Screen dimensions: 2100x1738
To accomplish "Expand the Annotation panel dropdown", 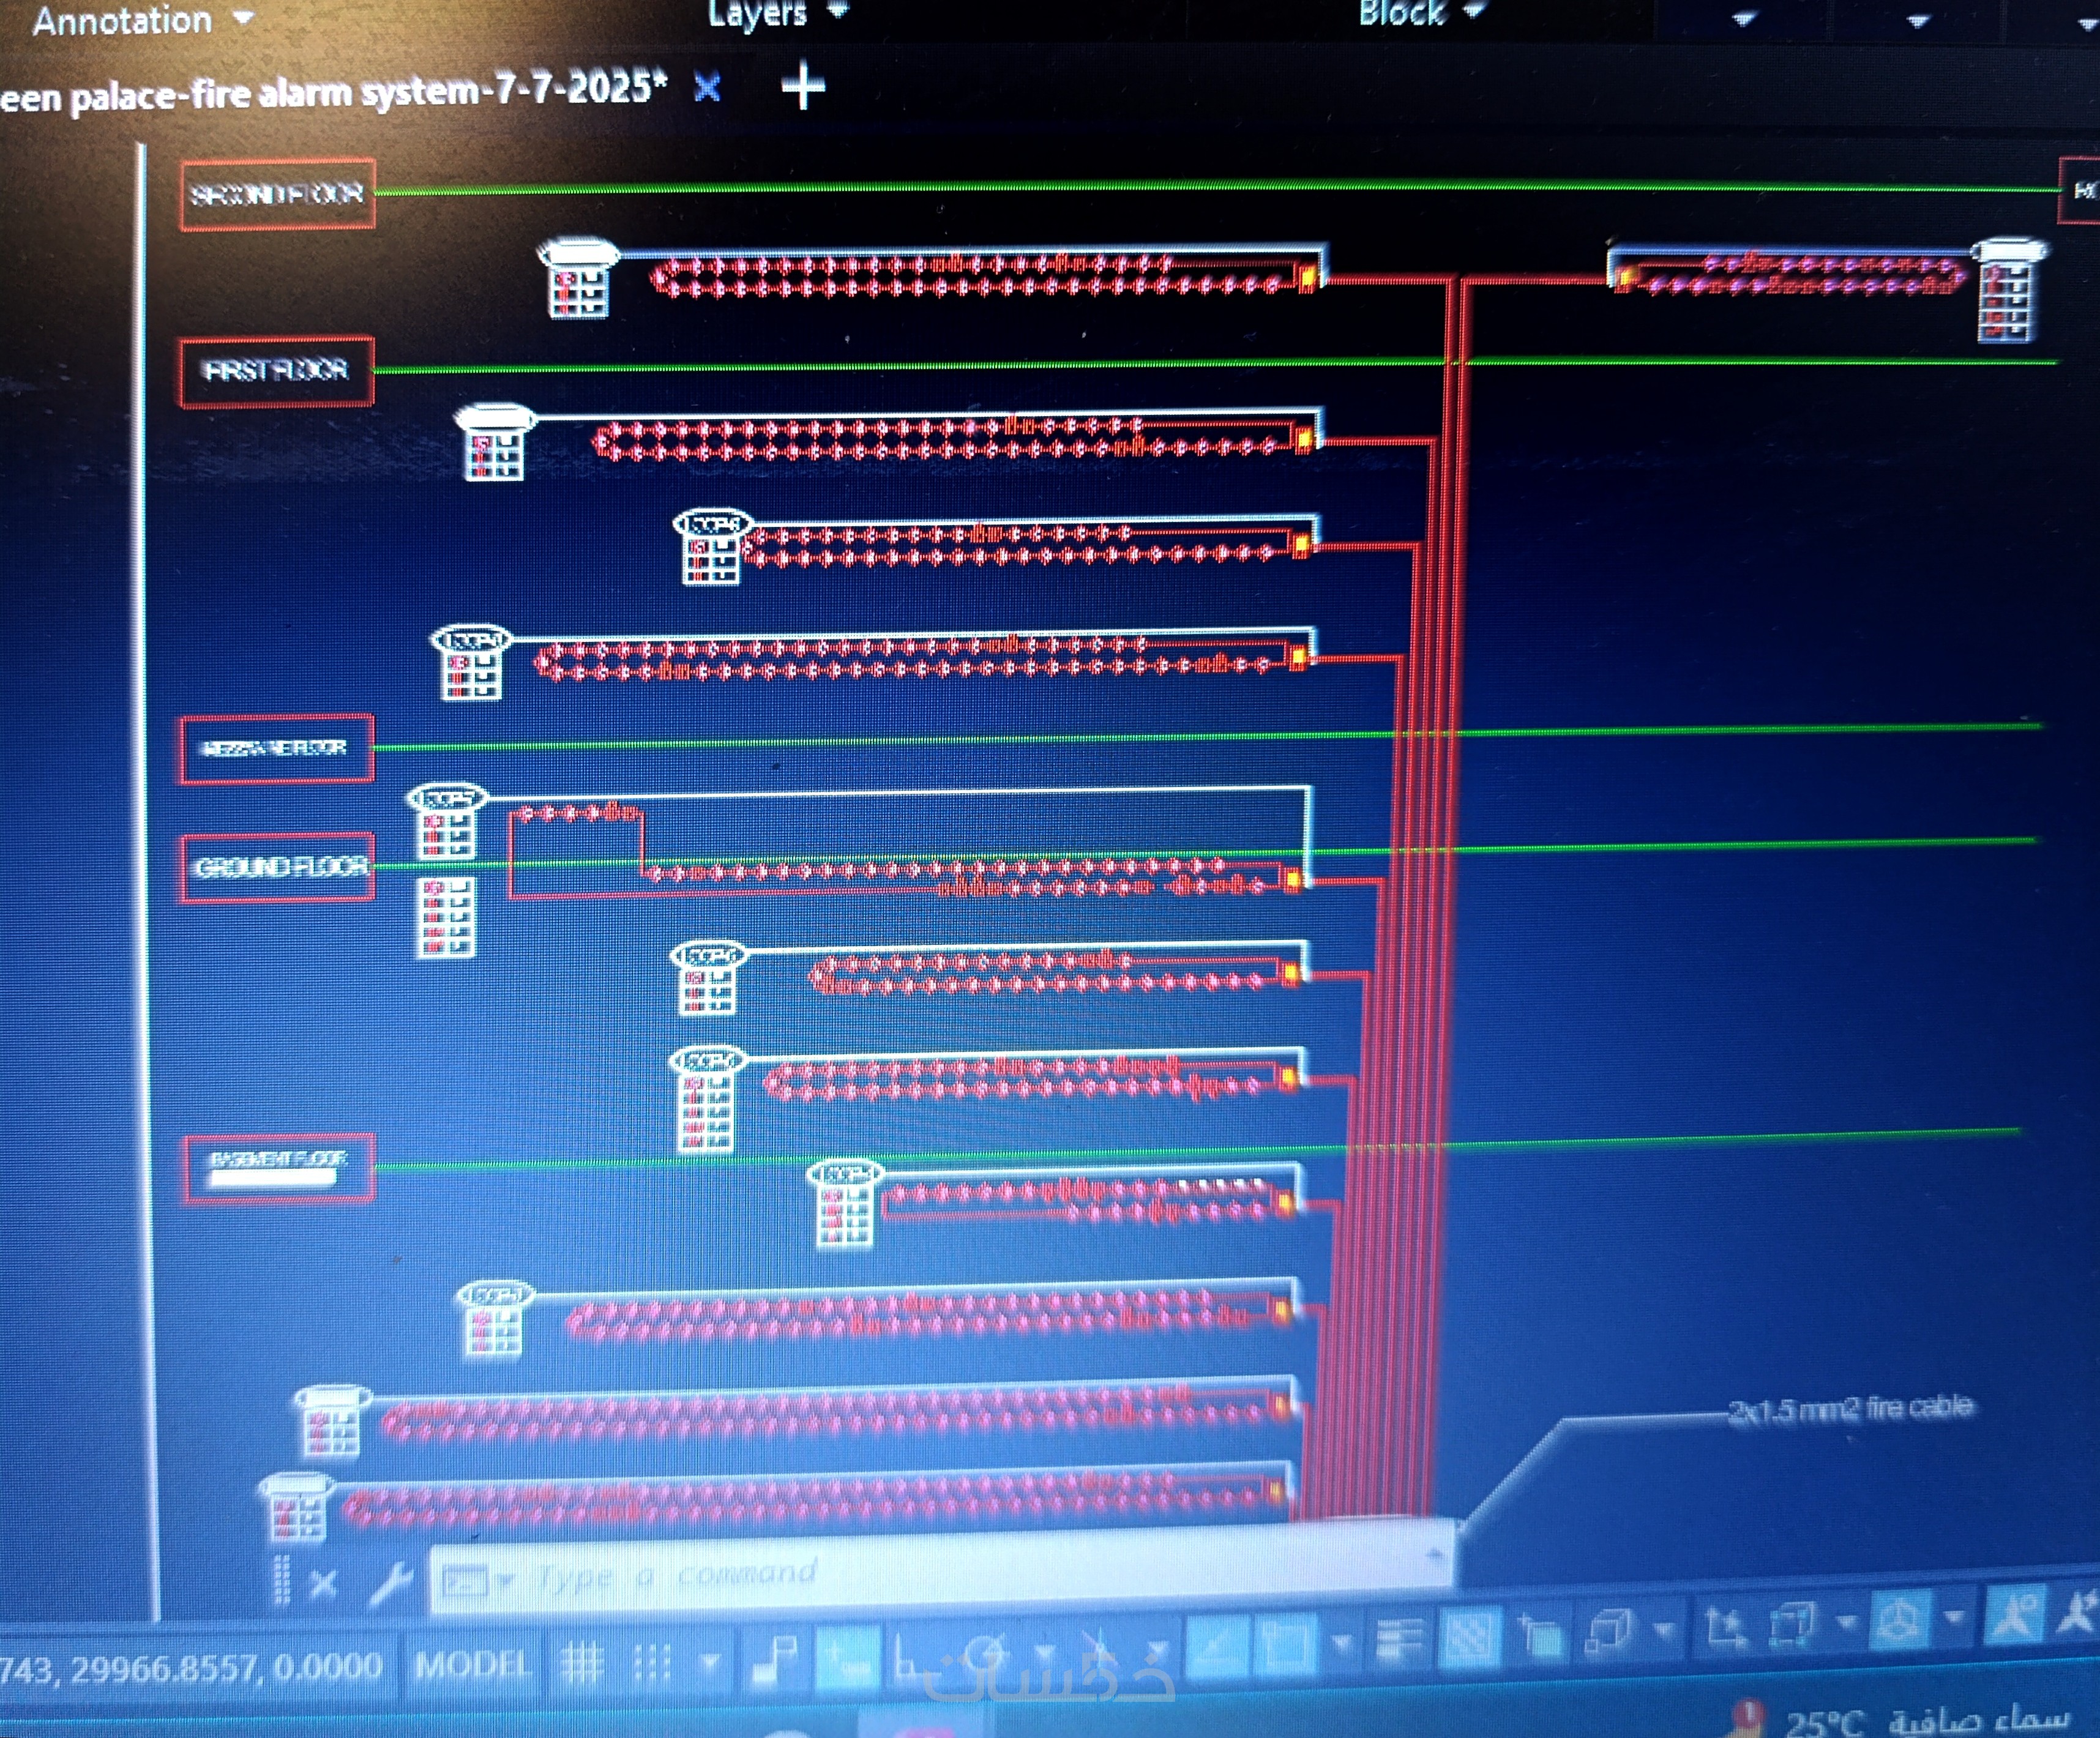I will pyautogui.click(x=243, y=17).
